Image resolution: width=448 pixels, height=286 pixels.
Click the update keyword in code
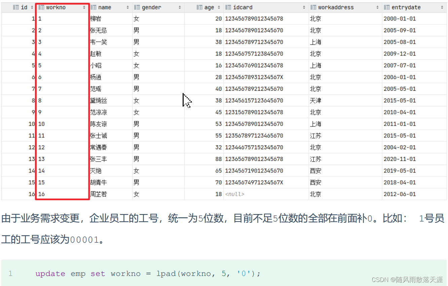(50, 274)
